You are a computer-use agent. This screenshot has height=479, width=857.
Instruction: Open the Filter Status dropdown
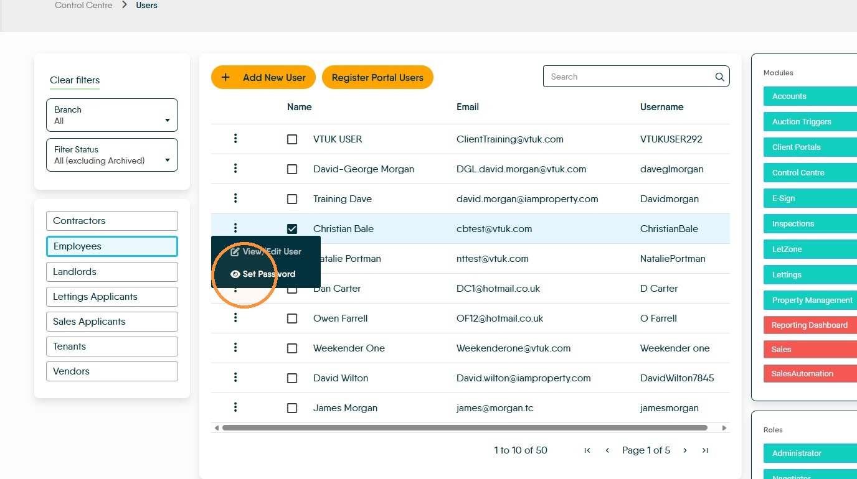[112, 155]
